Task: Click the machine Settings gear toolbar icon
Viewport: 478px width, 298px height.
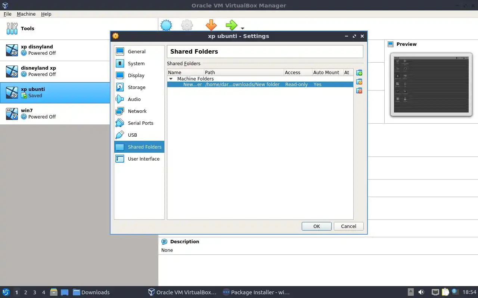Action: pos(187,25)
